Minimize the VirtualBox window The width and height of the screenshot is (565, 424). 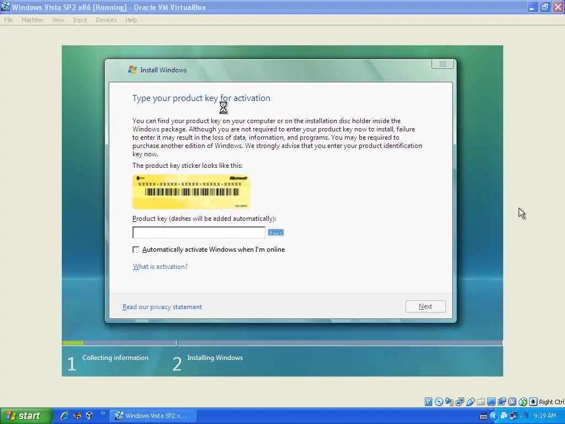pyautogui.click(x=532, y=7)
